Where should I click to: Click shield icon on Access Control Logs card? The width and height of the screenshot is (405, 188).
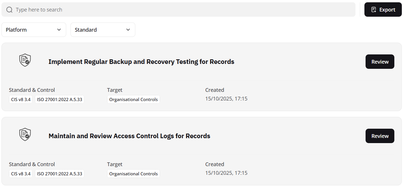pos(25,134)
